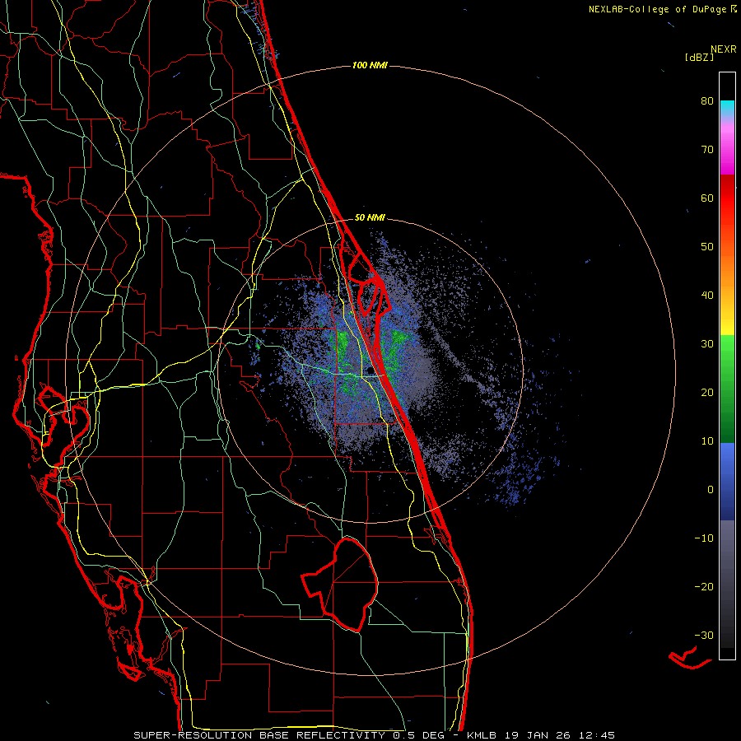The image size is (741, 741).
Task: Click the -10 value on the dBZ scale
Action: pos(704,538)
